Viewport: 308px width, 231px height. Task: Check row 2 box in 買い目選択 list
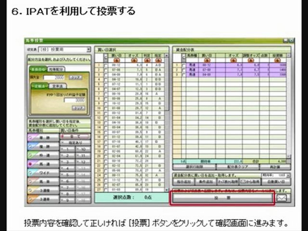tap(106, 70)
